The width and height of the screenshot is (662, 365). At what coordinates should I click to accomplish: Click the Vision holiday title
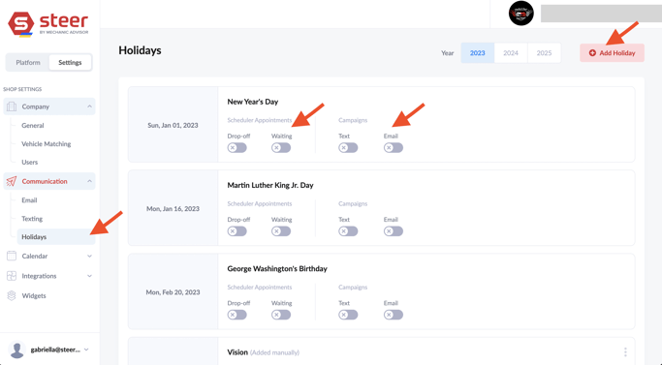coord(237,352)
